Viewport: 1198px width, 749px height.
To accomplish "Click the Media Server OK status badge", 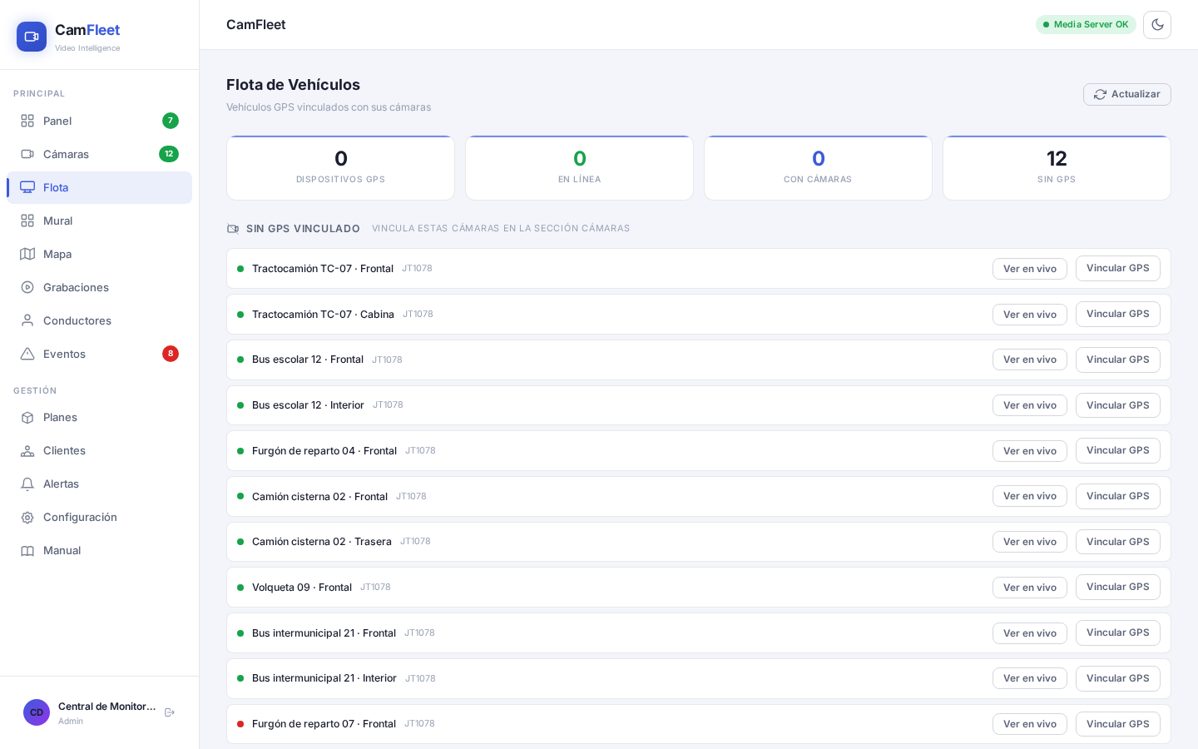I will tap(1086, 24).
